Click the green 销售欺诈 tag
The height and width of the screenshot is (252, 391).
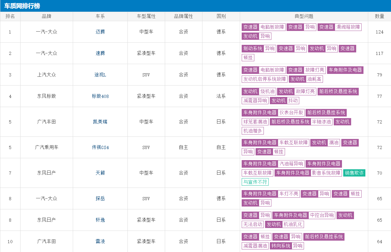tap(354, 173)
